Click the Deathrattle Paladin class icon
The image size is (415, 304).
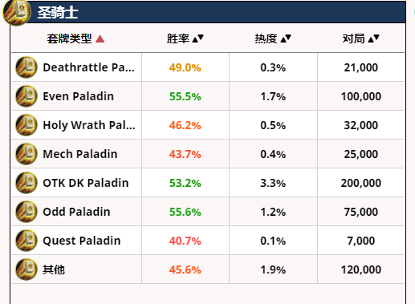[26, 67]
